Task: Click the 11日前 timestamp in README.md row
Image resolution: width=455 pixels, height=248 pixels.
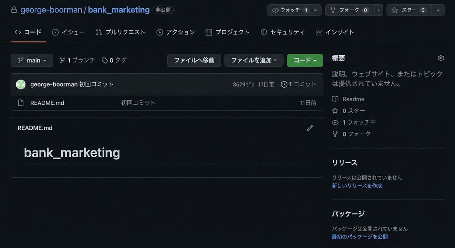Action: [x=308, y=103]
